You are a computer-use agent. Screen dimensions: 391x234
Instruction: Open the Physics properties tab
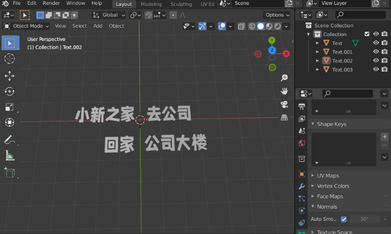coord(302,211)
